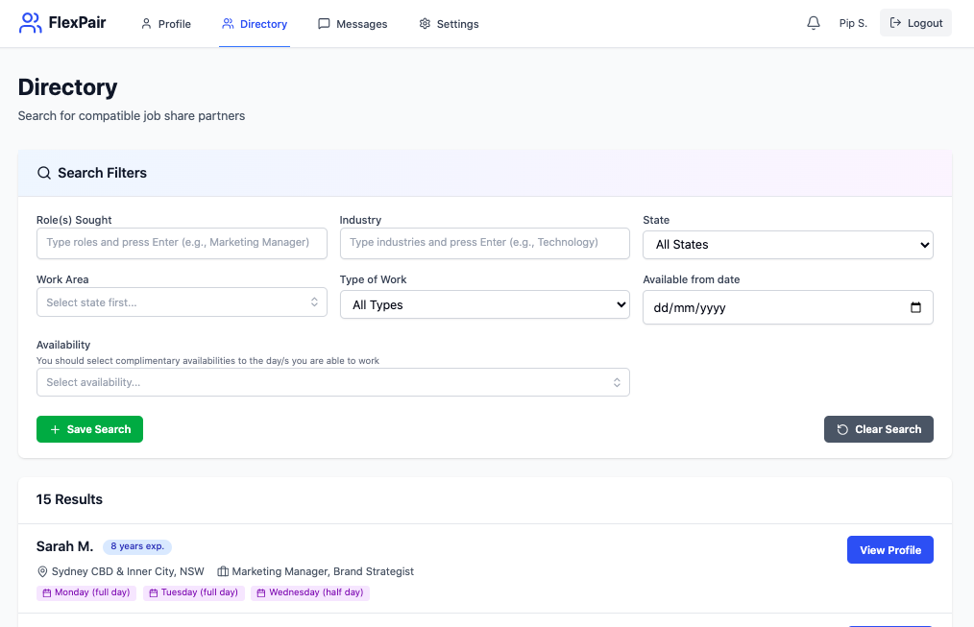Viewport: 974px width, 627px height.
Task: Click the FlexPair logo icon
Action: [x=31, y=23]
